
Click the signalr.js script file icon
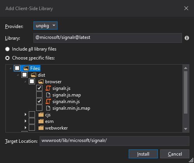pos(48,88)
